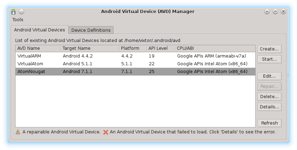This screenshot has width=297, height=150.
Task: Start the selected virtual device
Action: pos(269,59)
